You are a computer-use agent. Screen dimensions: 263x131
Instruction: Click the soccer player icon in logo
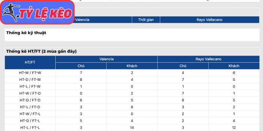click(x=11, y=12)
